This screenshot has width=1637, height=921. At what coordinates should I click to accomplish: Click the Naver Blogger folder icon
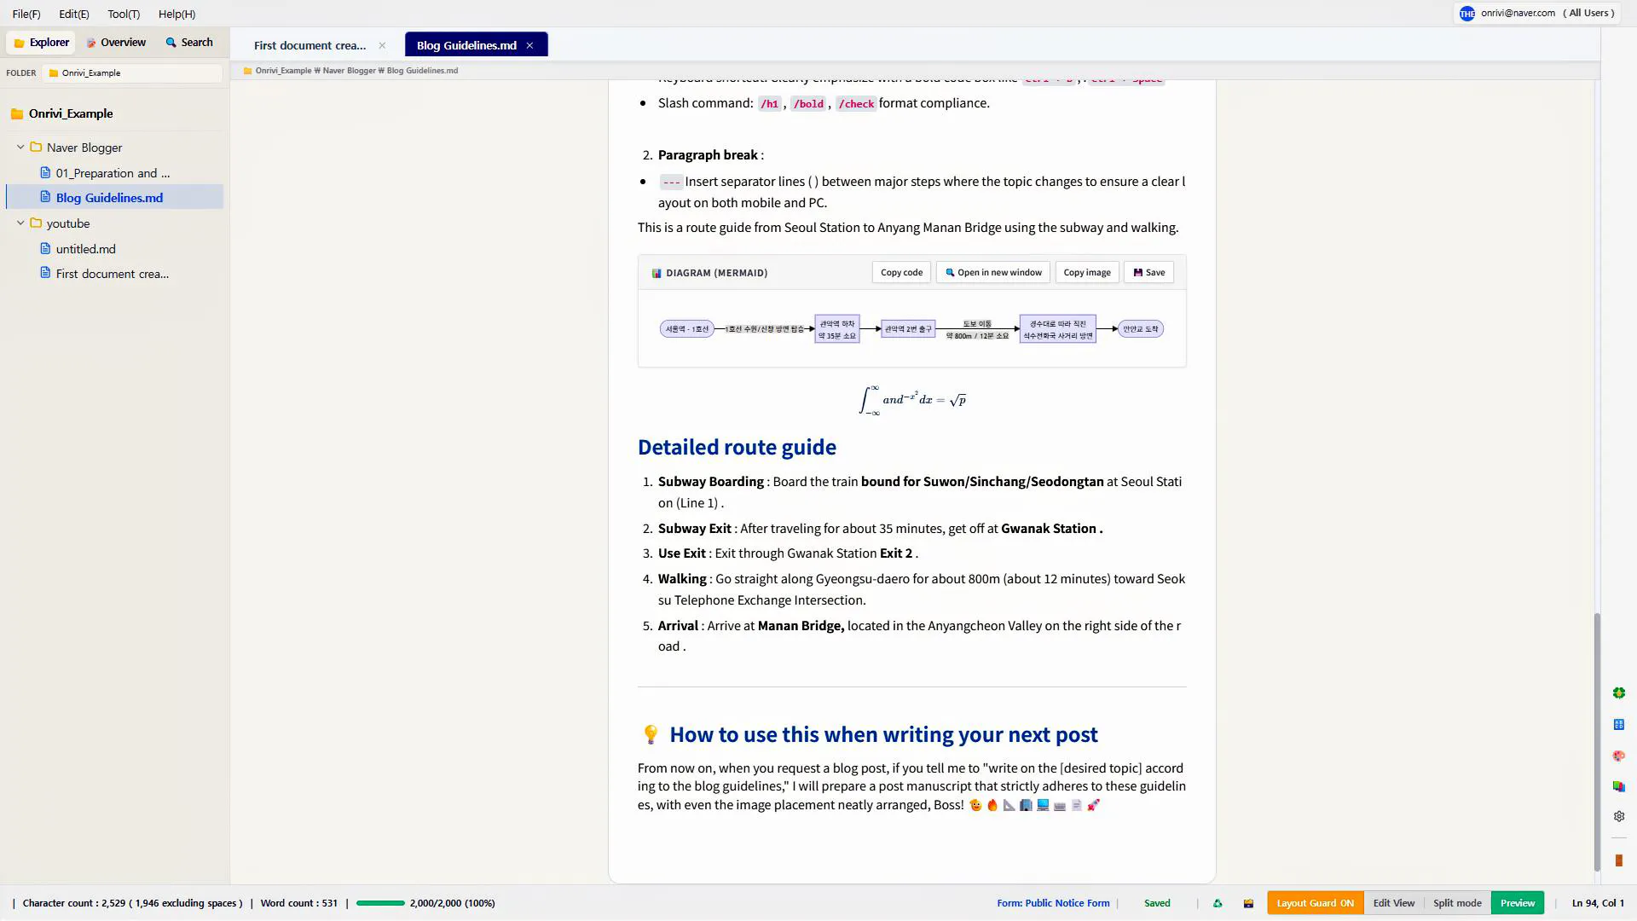pos(36,148)
